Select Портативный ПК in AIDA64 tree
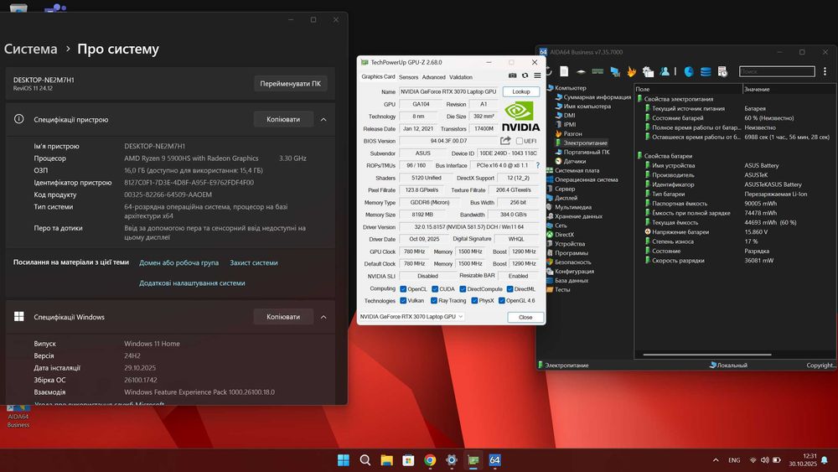The height and width of the screenshot is (472, 838). point(587,152)
